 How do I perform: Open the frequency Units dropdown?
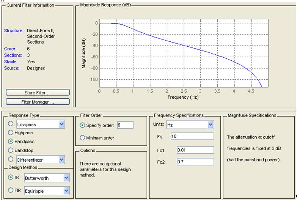tap(211, 124)
